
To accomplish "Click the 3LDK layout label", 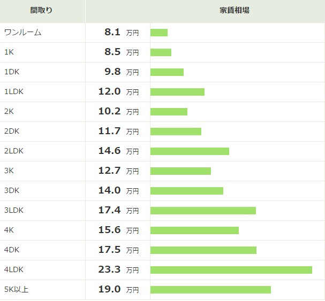I will click(14, 210).
